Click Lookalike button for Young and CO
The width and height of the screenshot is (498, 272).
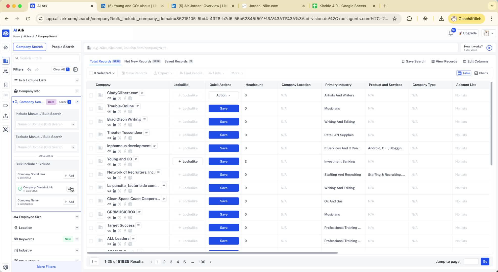[x=188, y=161]
